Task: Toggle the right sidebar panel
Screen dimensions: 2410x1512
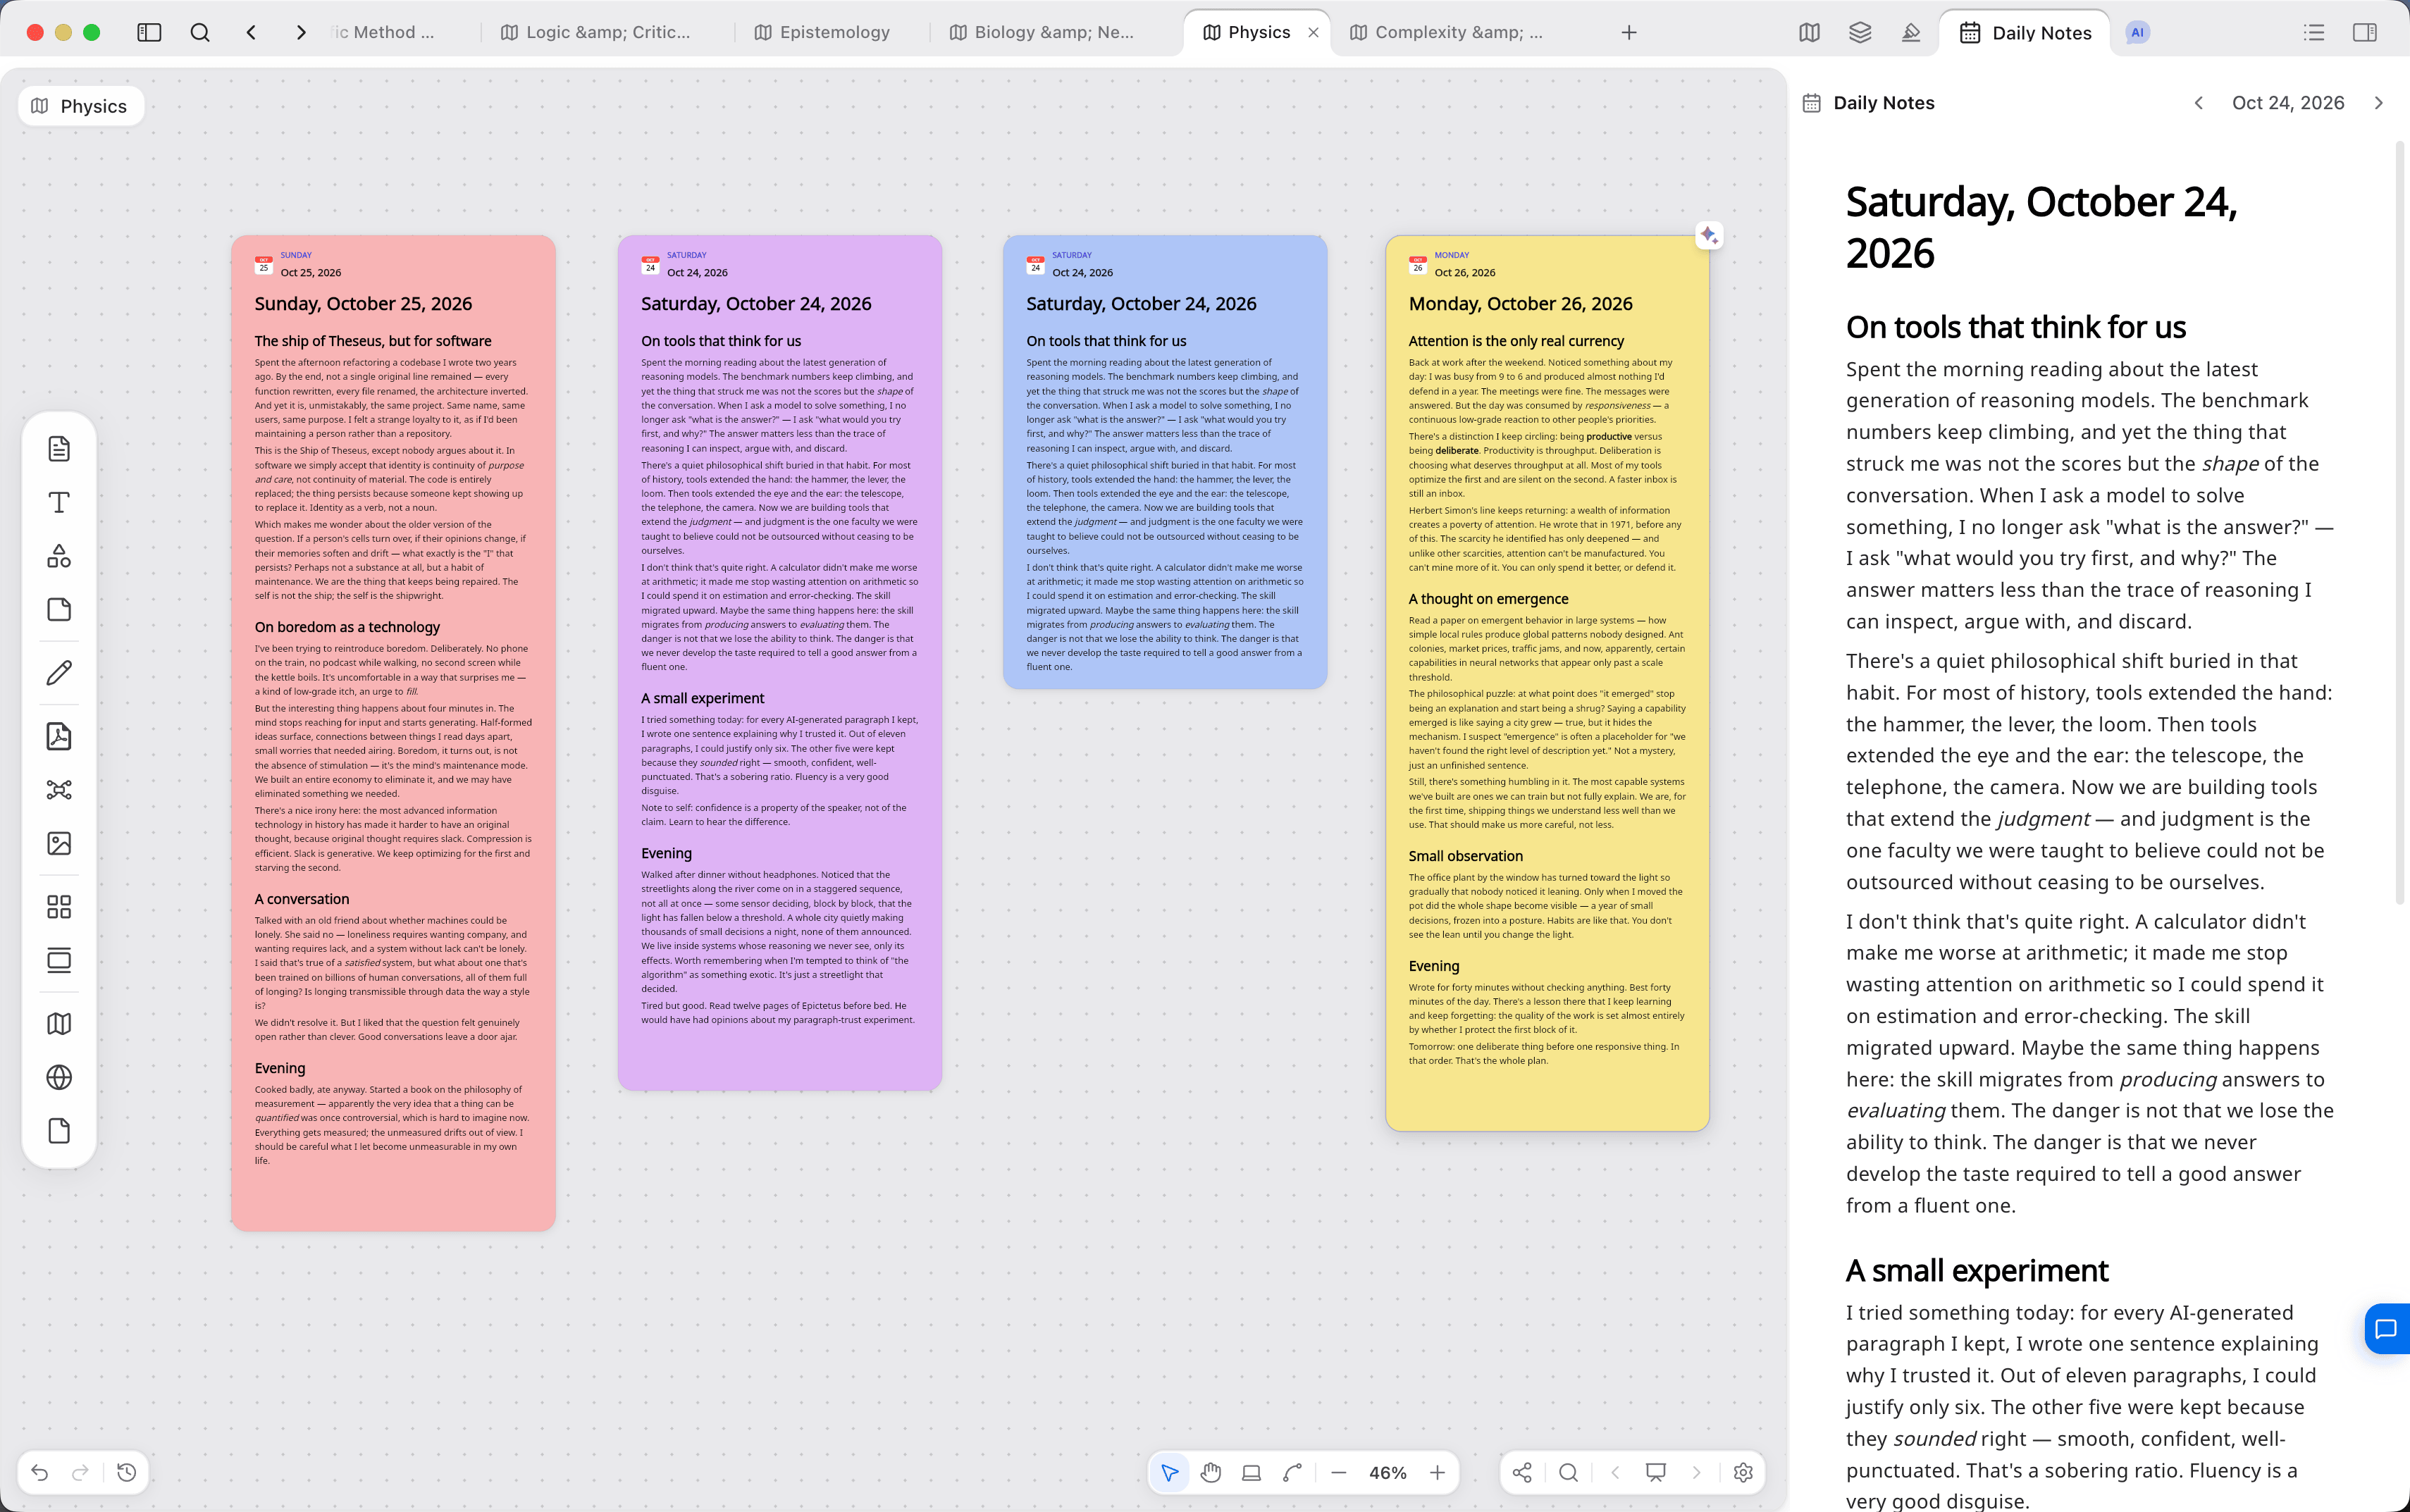Action: [2365, 32]
